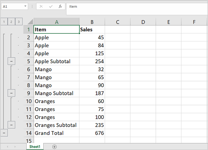
Task: Collapse the Apple Subtotal group
Action: point(11,61)
